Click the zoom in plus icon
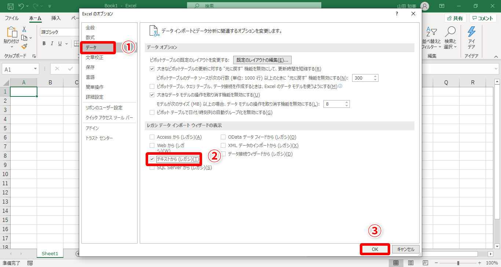 click(x=480, y=263)
